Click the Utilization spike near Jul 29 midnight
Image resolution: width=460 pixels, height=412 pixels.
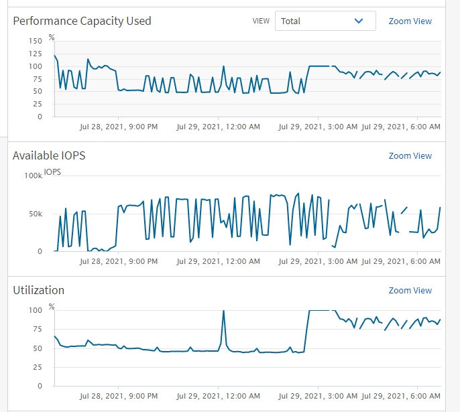(x=223, y=312)
